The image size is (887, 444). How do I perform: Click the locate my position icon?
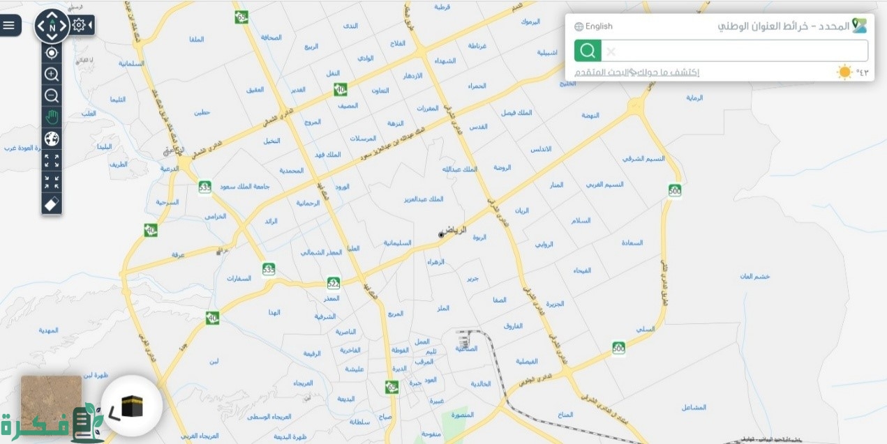(x=52, y=52)
